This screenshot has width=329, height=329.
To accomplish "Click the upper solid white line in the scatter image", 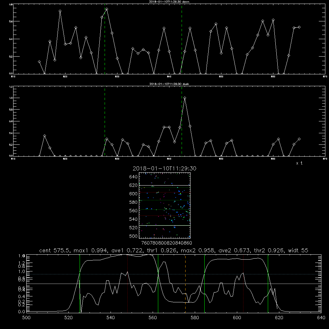I will point(165,186).
